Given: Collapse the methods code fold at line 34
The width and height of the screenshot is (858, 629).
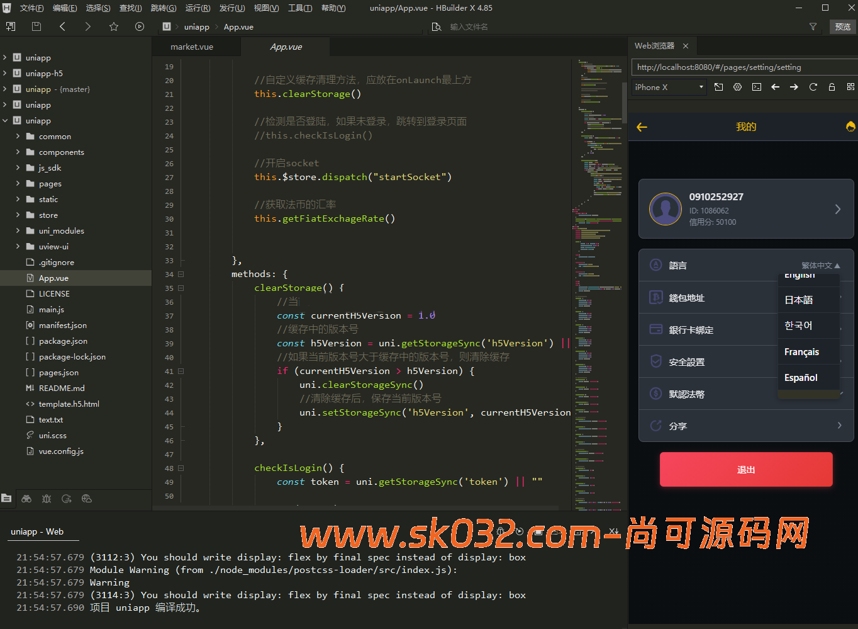Looking at the screenshot, I should point(181,275).
